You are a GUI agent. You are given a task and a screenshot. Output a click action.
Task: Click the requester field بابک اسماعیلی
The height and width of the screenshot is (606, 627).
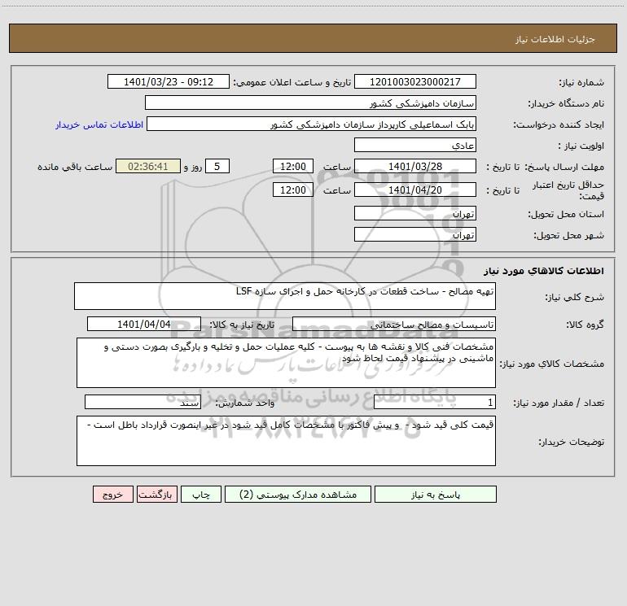tap(311, 124)
